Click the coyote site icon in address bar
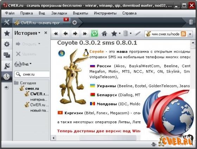 pyautogui.click(x=148, y=34)
